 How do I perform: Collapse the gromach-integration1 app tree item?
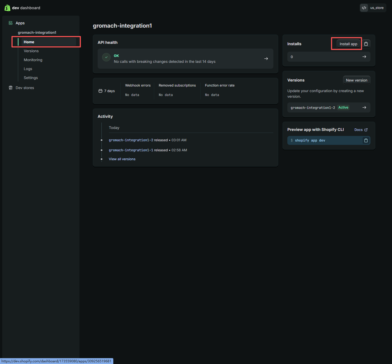[x=37, y=32]
